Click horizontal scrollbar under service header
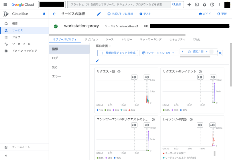232x160 pixels. (x=117, y=35)
